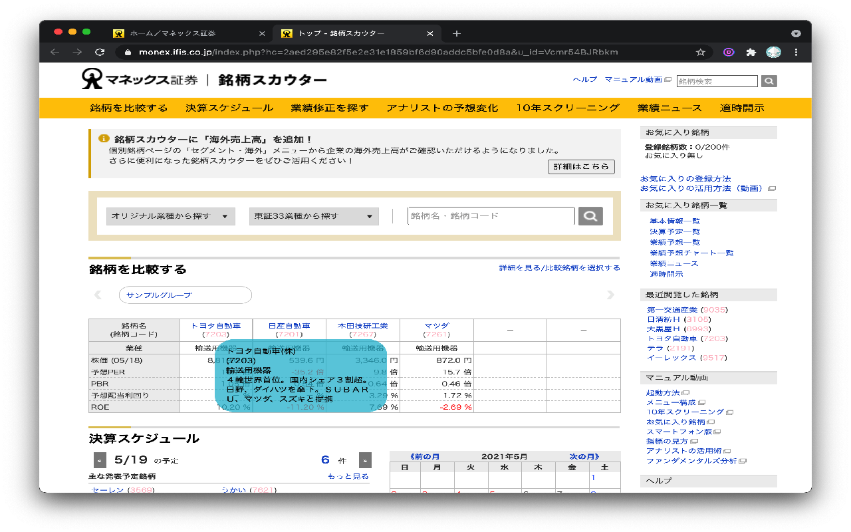Open the スマートフォン版 manual video link
Screen dimensions: 851x532
point(679,432)
